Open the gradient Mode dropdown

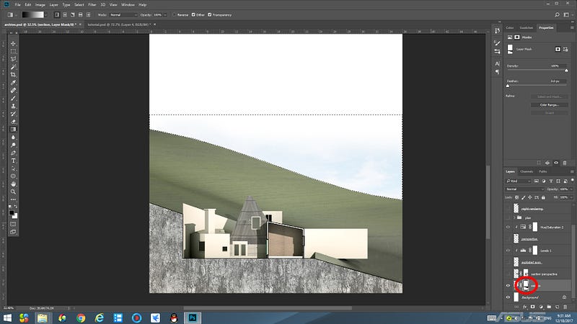point(123,14)
